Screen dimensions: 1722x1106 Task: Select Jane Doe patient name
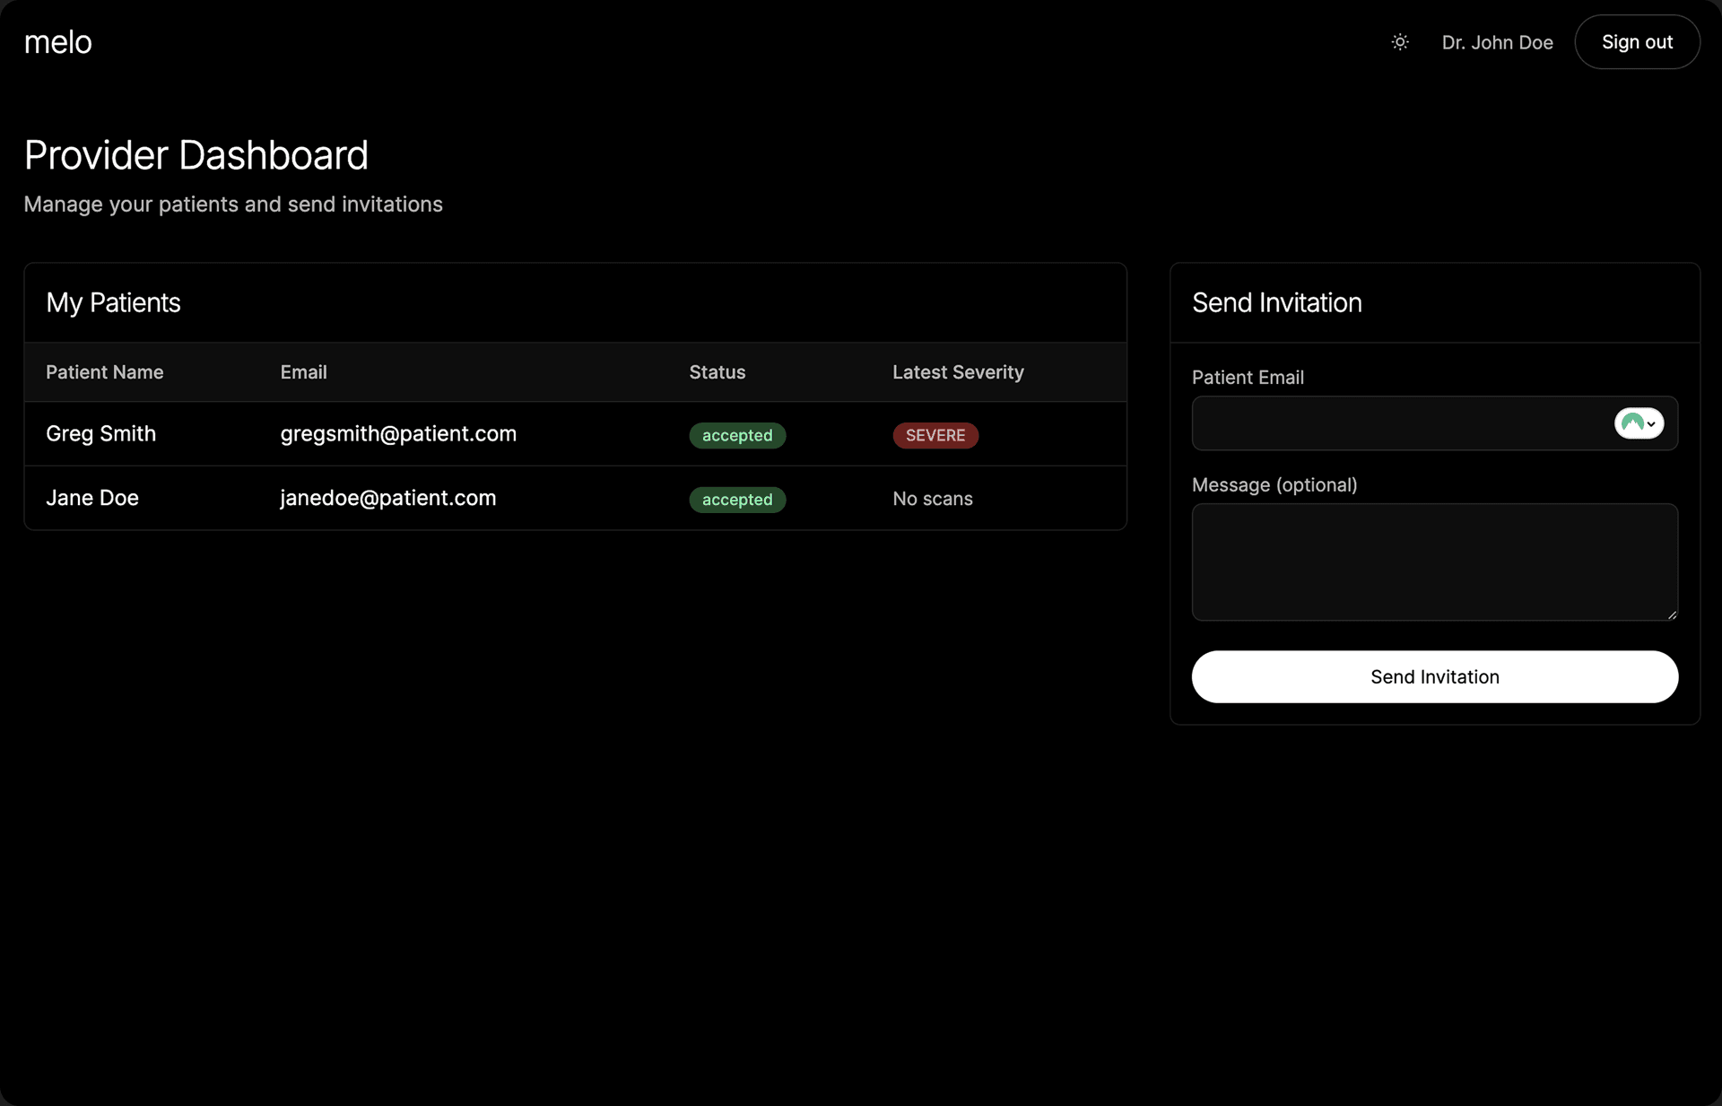92,499
